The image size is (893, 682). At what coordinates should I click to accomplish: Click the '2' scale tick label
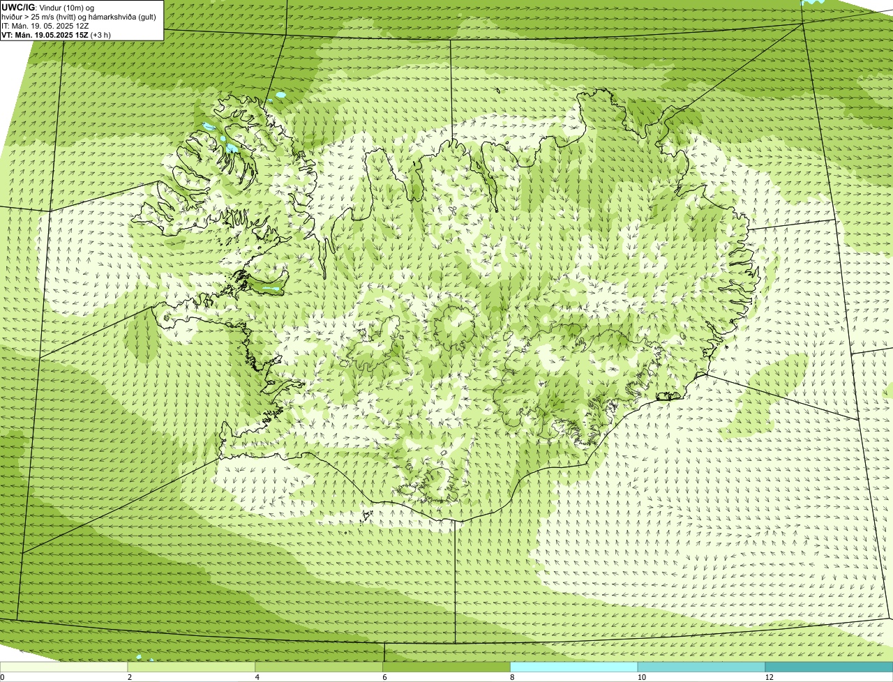click(x=130, y=677)
